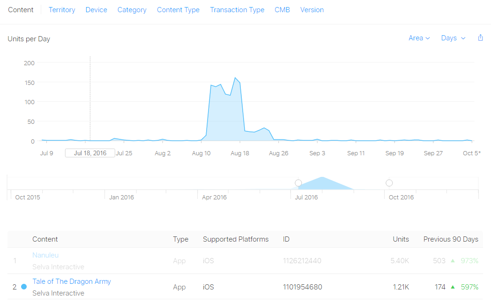Click the Content column header
Viewport: 491px width, 304px height.
pyautogui.click(x=45, y=239)
